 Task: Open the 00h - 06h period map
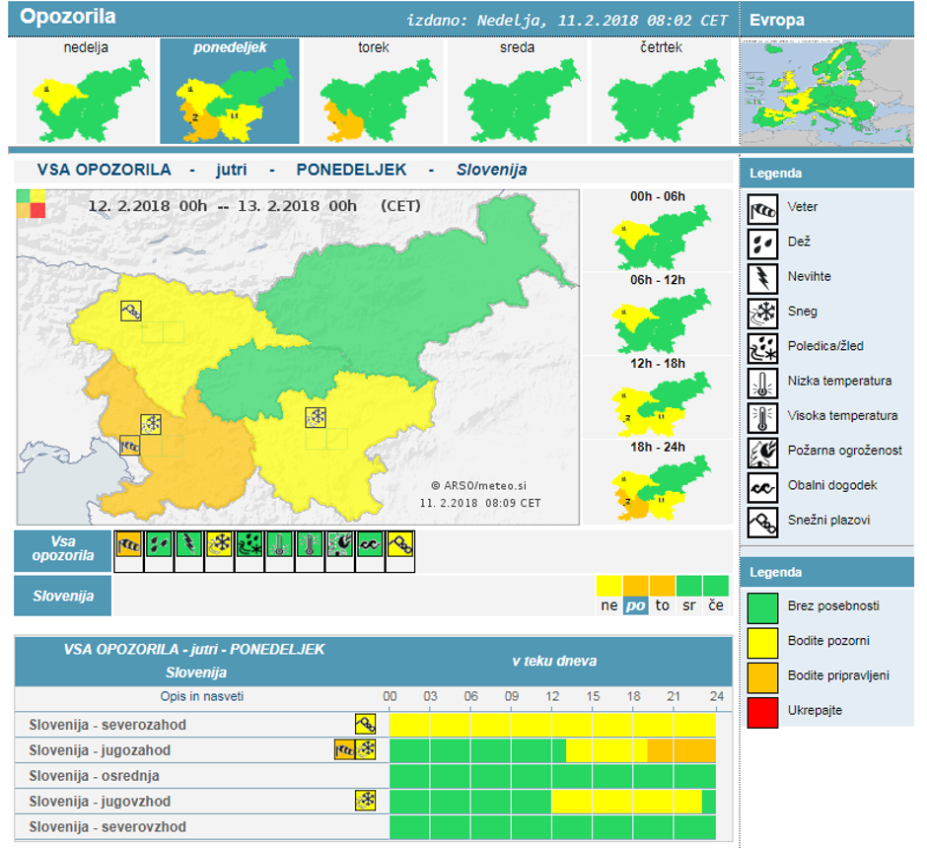(657, 237)
